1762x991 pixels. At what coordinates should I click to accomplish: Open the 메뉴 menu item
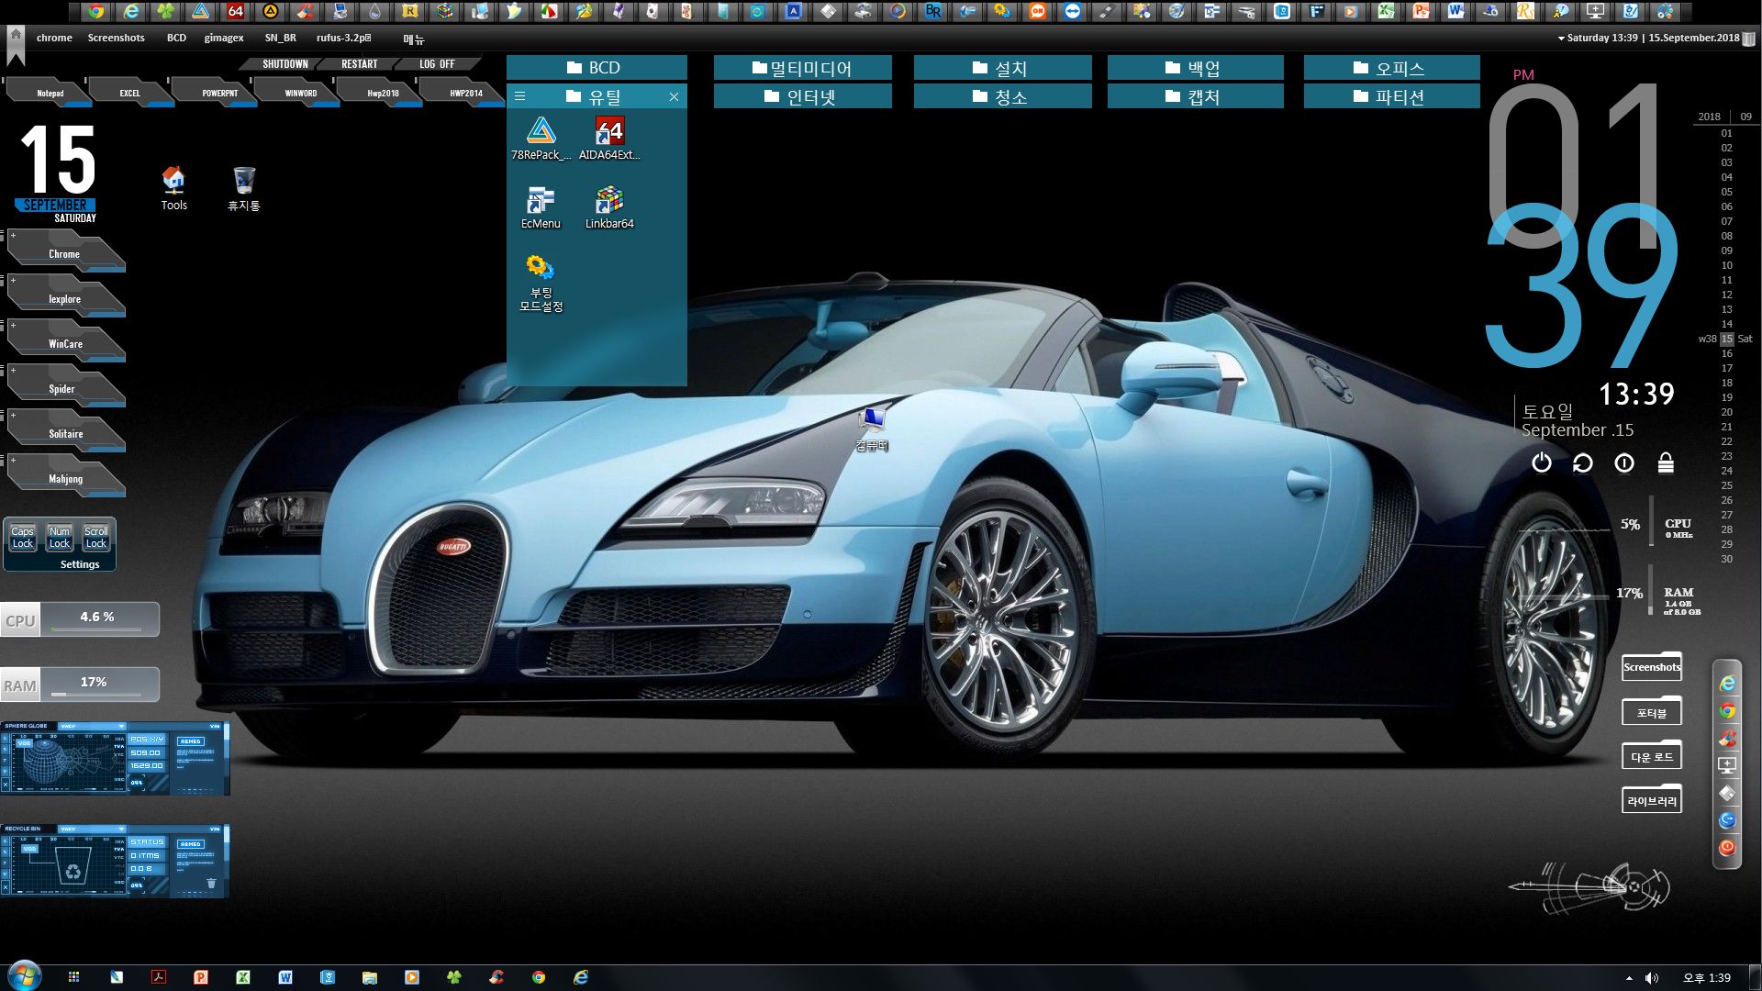click(x=414, y=39)
